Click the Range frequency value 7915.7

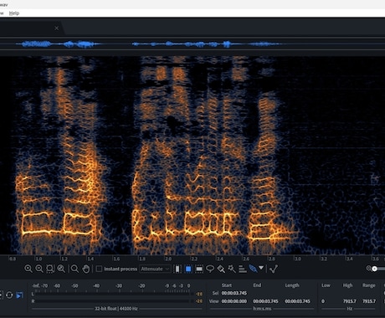(369, 301)
